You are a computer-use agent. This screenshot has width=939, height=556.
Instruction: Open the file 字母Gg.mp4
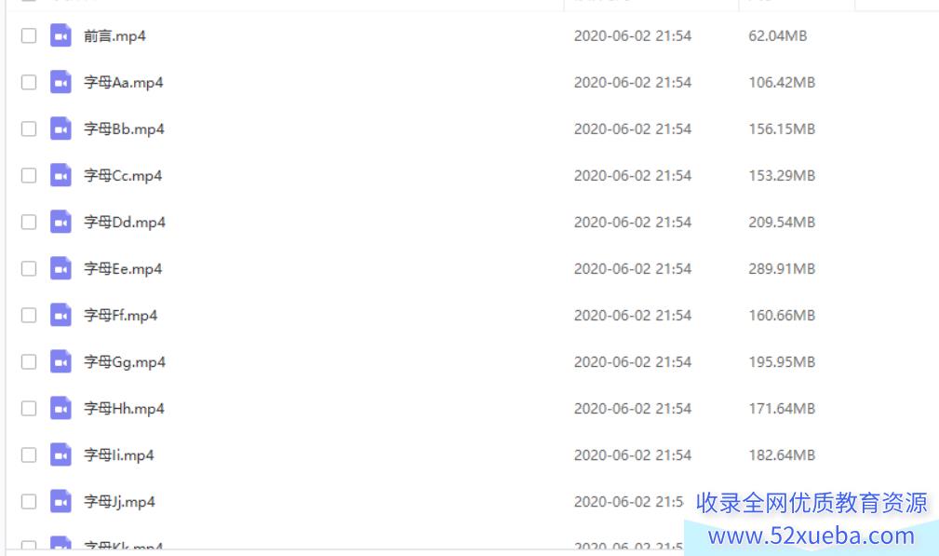[x=125, y=362]
